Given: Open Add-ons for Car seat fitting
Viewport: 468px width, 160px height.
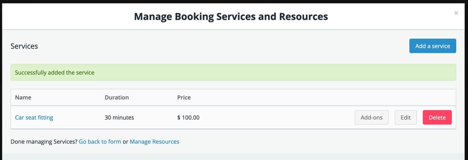Looking at the screenshot, I should pyautogui.click(x=371, y=117).
